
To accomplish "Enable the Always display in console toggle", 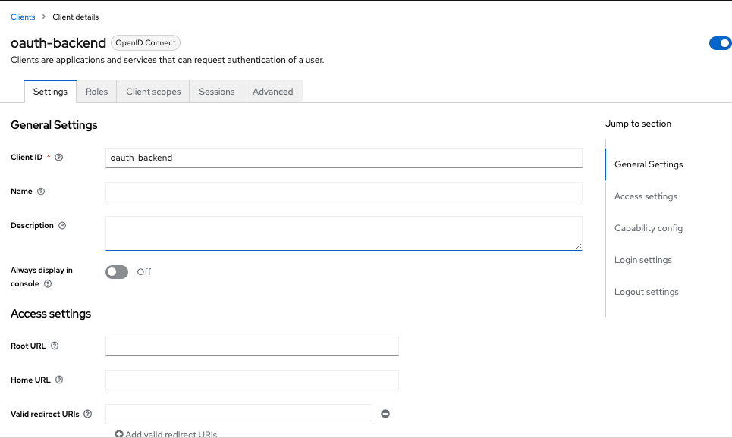I will point(117,271).
